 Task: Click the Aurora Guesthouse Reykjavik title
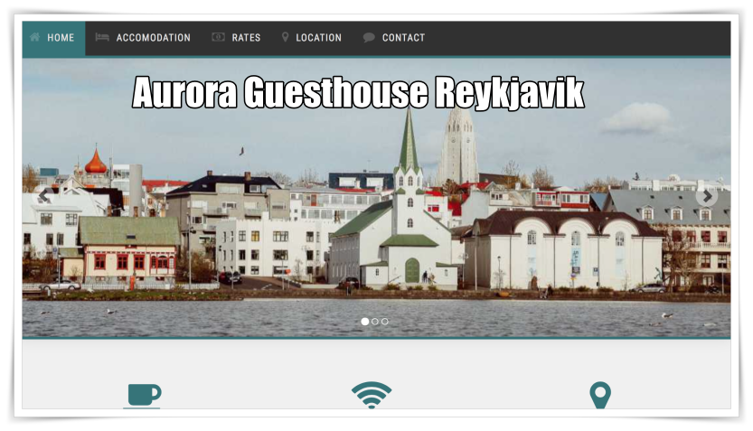coord(358,92)
